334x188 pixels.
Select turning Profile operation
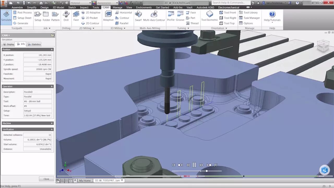[x=171, y=16]
